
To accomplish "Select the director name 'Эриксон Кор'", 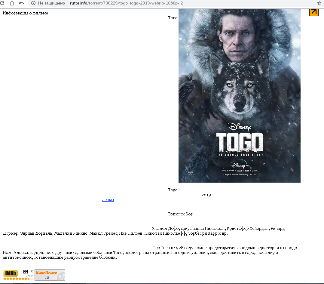I will [x=181, y=214].
